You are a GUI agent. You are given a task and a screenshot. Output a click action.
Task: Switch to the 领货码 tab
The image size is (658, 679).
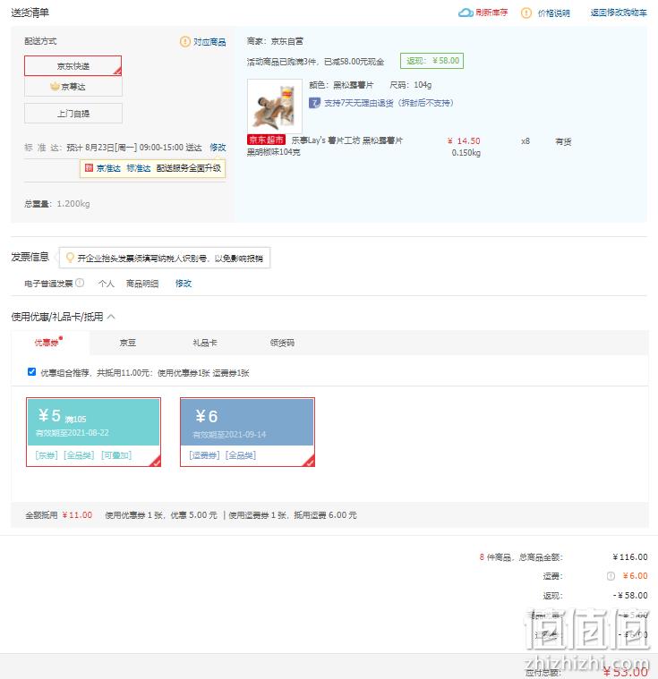pyautogui.click(x=282, y=343)
